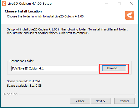This screenshot has width=139, height=108.
Task: Proceed with the Next button
Action: (x=101, y=101)
